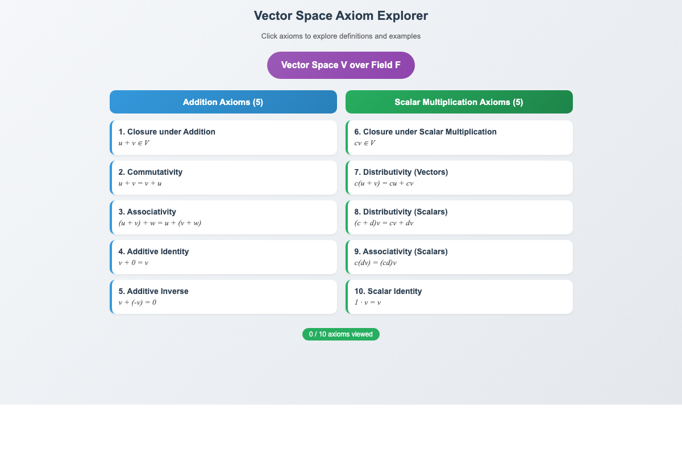
Task: Explore the Additive Identity axiom
Action: pos(223,257)
